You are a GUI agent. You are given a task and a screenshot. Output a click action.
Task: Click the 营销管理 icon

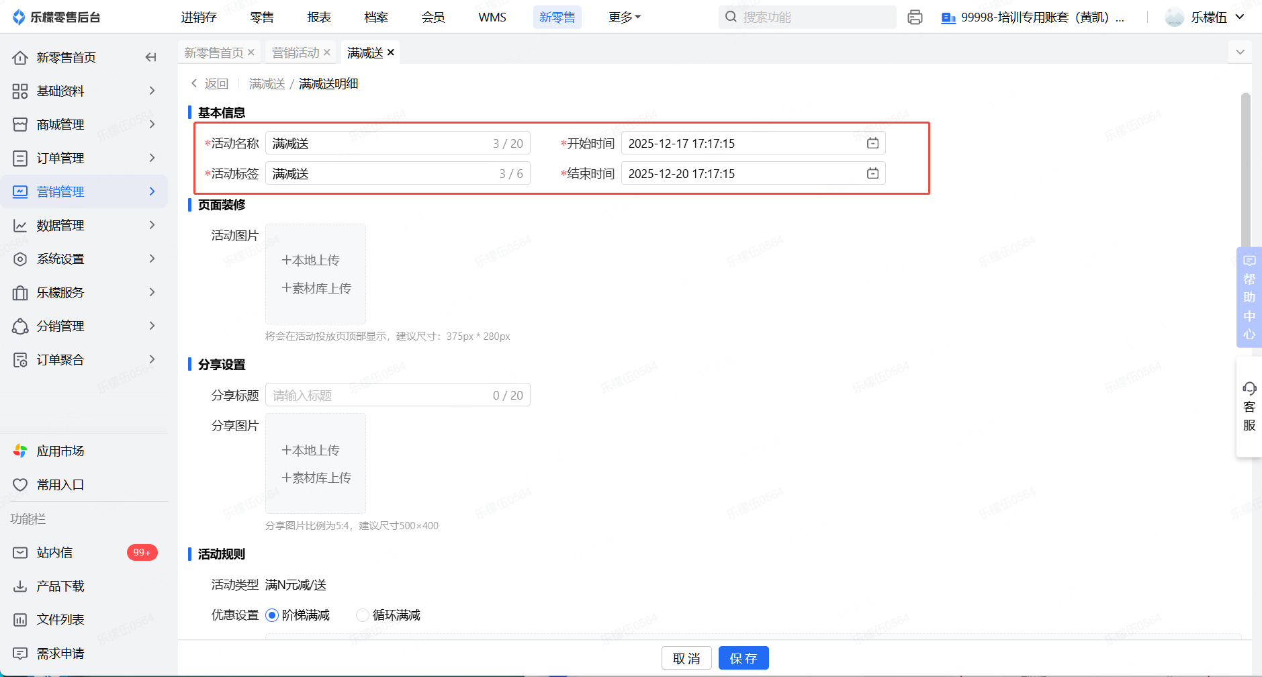point(20,192)
